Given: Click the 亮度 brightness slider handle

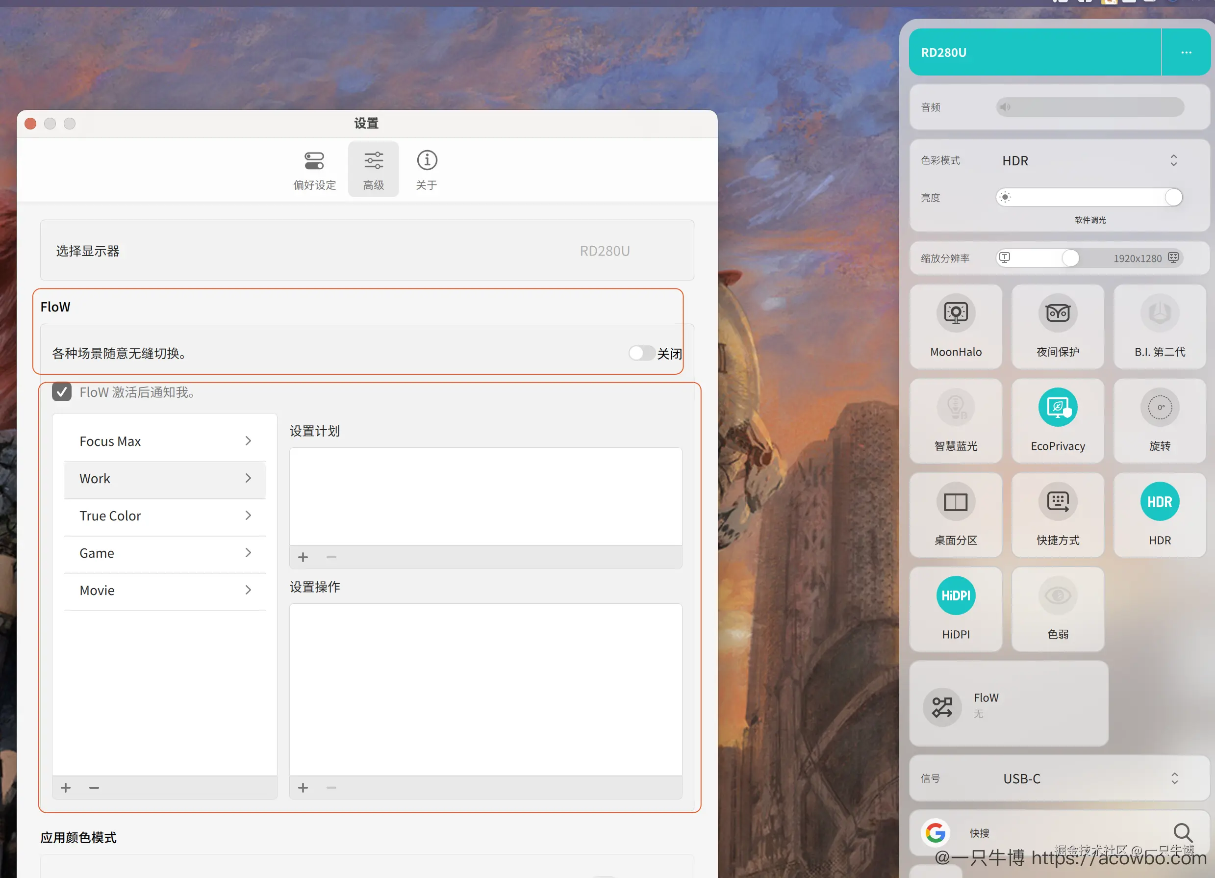Looking at the screenshot, I should tap(1173, 197).
